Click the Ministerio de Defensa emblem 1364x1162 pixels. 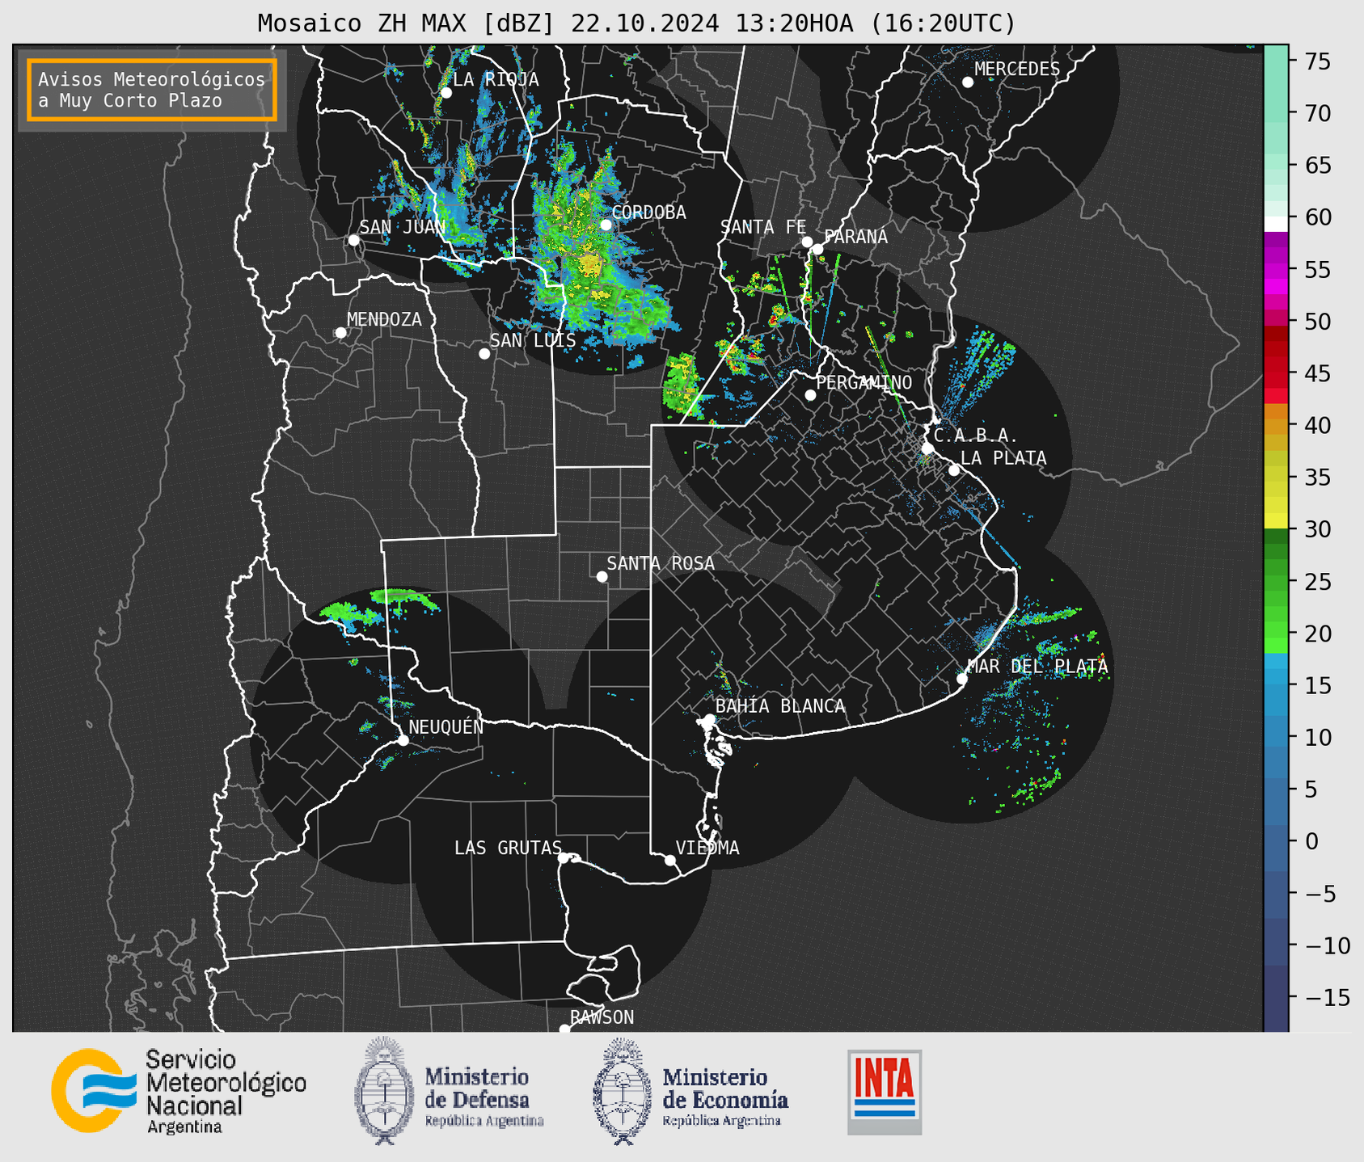pos(383,1091)
